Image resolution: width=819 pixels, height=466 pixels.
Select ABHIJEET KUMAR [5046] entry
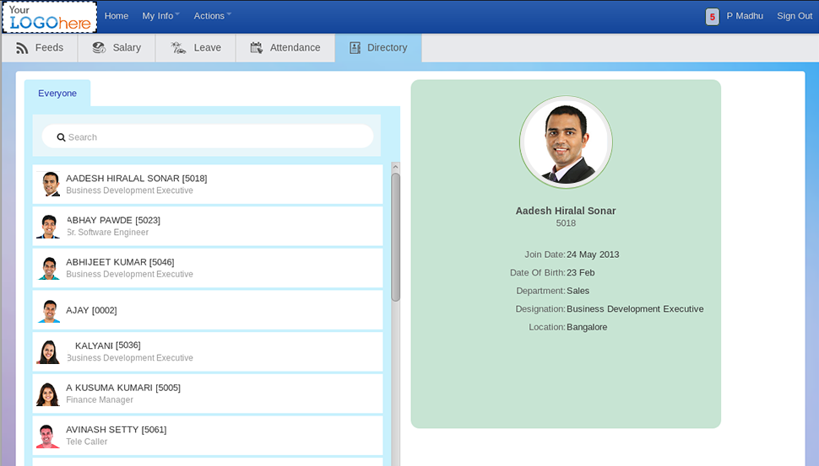(x=208, y=268)
